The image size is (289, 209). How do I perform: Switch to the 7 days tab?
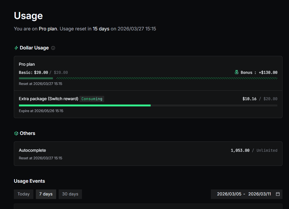pos(46,194)
